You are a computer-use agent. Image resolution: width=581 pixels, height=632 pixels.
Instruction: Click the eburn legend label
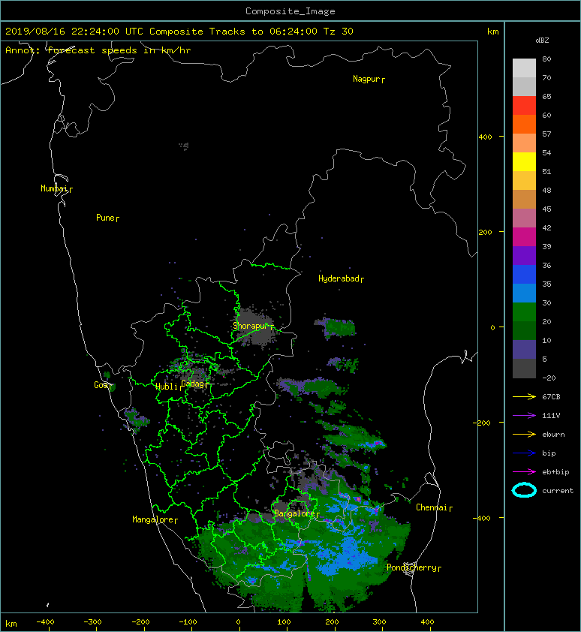coord(553,435)
